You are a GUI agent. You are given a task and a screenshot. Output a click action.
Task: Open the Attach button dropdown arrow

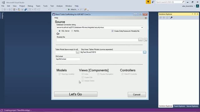pyautogui.click(x=78, y=10)
